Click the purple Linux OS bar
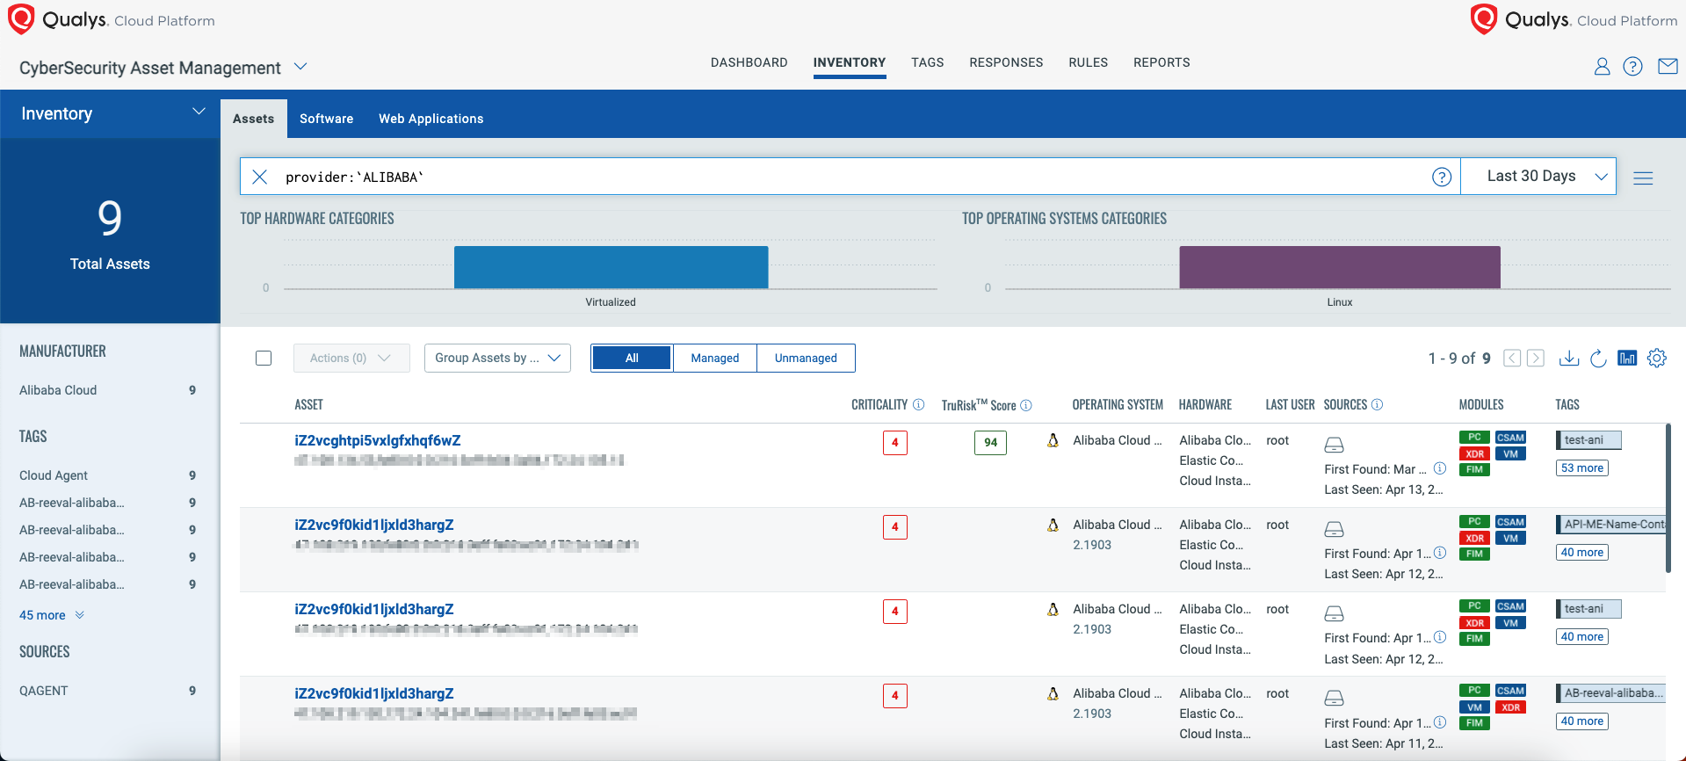This screenshot has width=1686, height=761. (1340, 267)
